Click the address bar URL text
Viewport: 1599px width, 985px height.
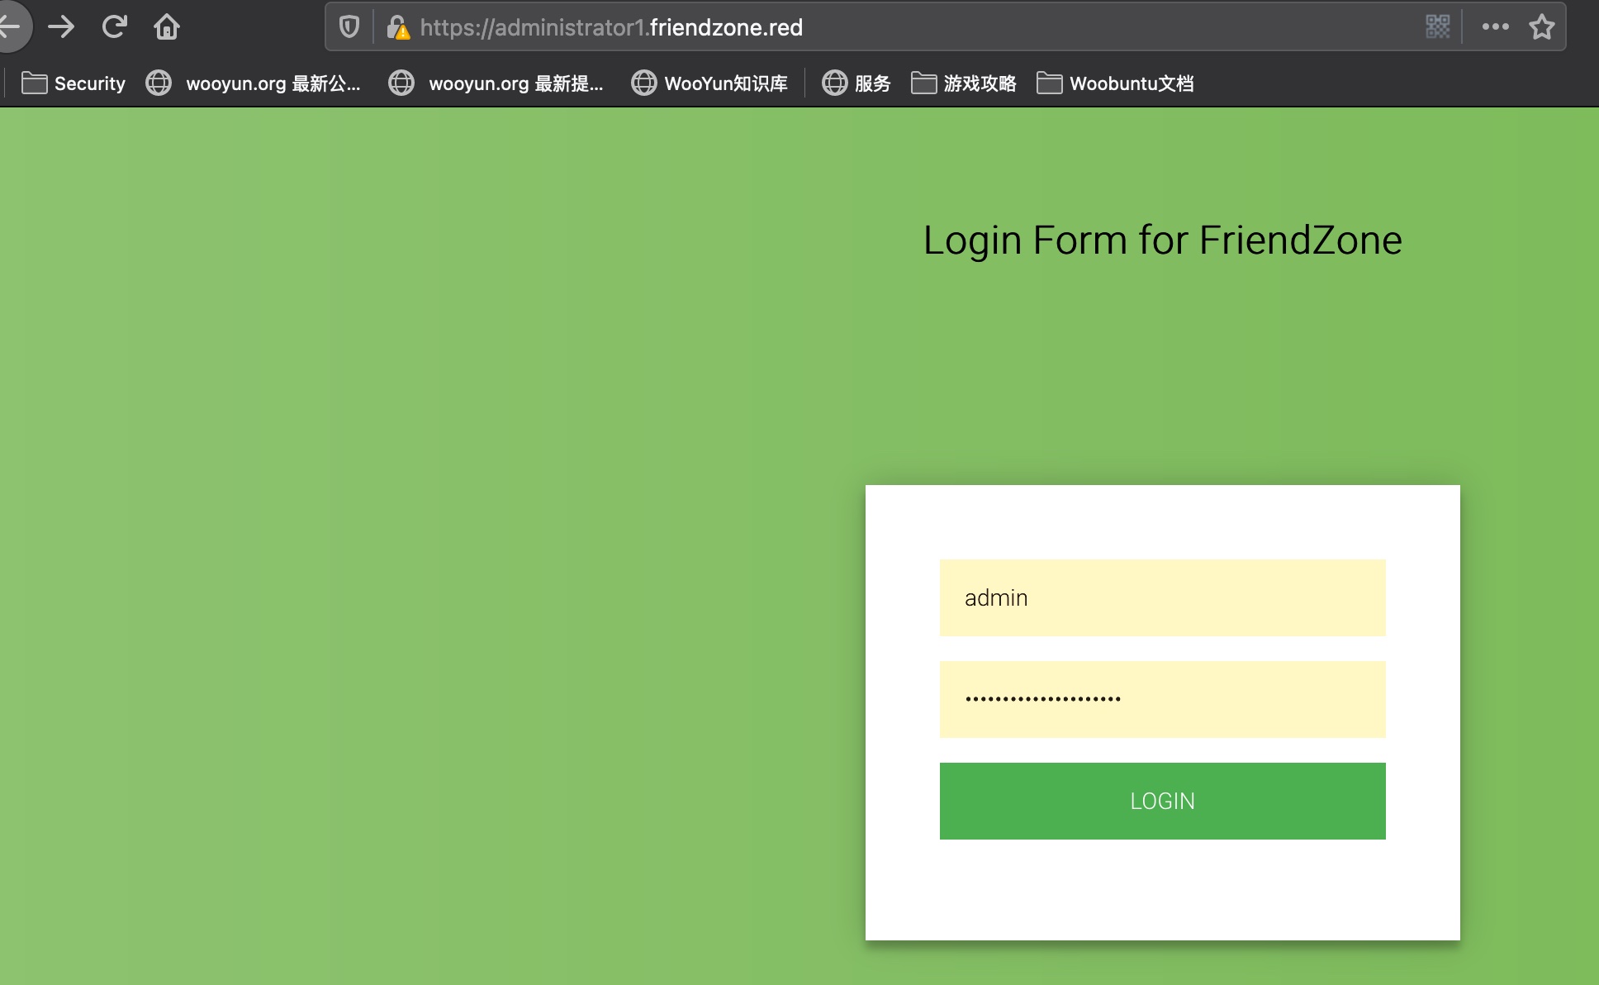point(611,27)
